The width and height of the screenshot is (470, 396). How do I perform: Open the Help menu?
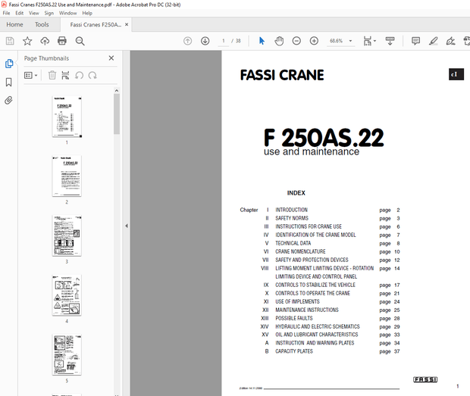[x=87, y=13]
